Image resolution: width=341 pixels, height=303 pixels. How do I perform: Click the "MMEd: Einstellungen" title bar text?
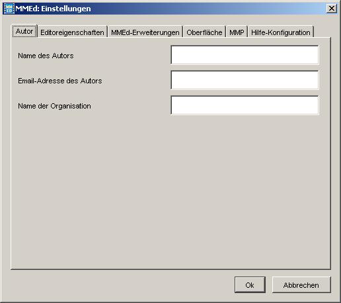(x=53, y=9)
